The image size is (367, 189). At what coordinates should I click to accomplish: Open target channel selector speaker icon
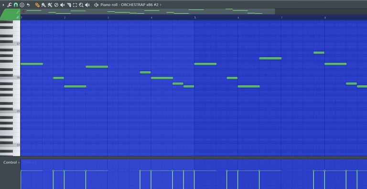(x=96, y=5)
